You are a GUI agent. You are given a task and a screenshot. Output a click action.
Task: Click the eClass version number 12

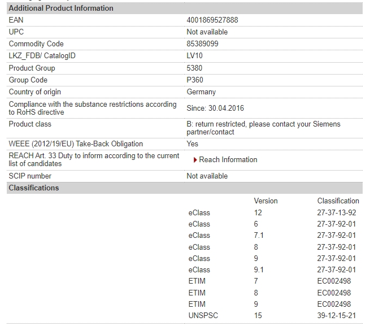[258, 212]
